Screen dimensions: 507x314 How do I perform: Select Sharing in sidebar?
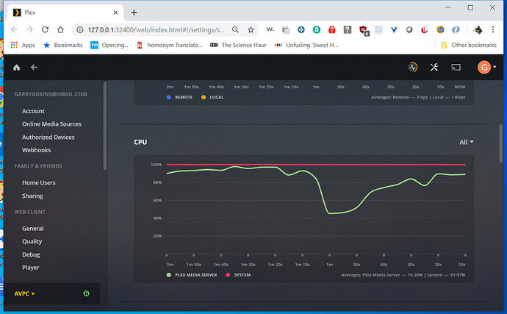click(x=32, y=196)
